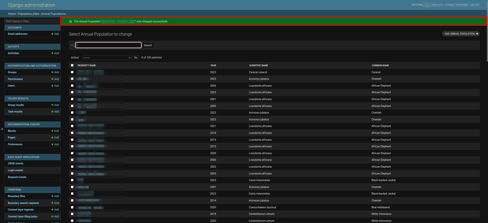Open Boundary search requests link

point(23,203)
